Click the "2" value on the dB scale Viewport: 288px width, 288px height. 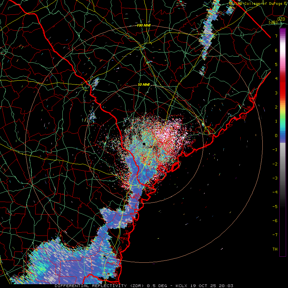pos(276,107)
